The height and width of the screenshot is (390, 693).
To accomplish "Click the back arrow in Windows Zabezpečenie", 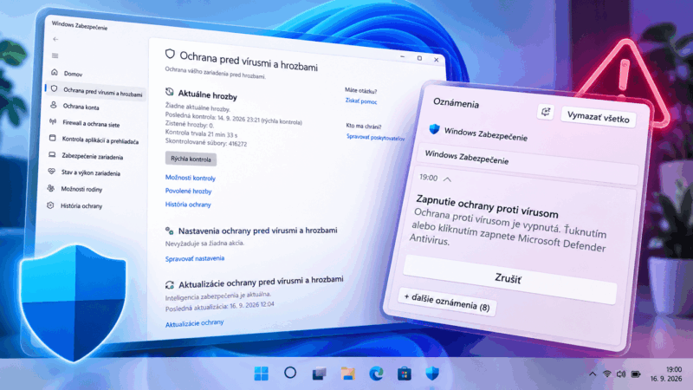I will [x=55, y=39].
